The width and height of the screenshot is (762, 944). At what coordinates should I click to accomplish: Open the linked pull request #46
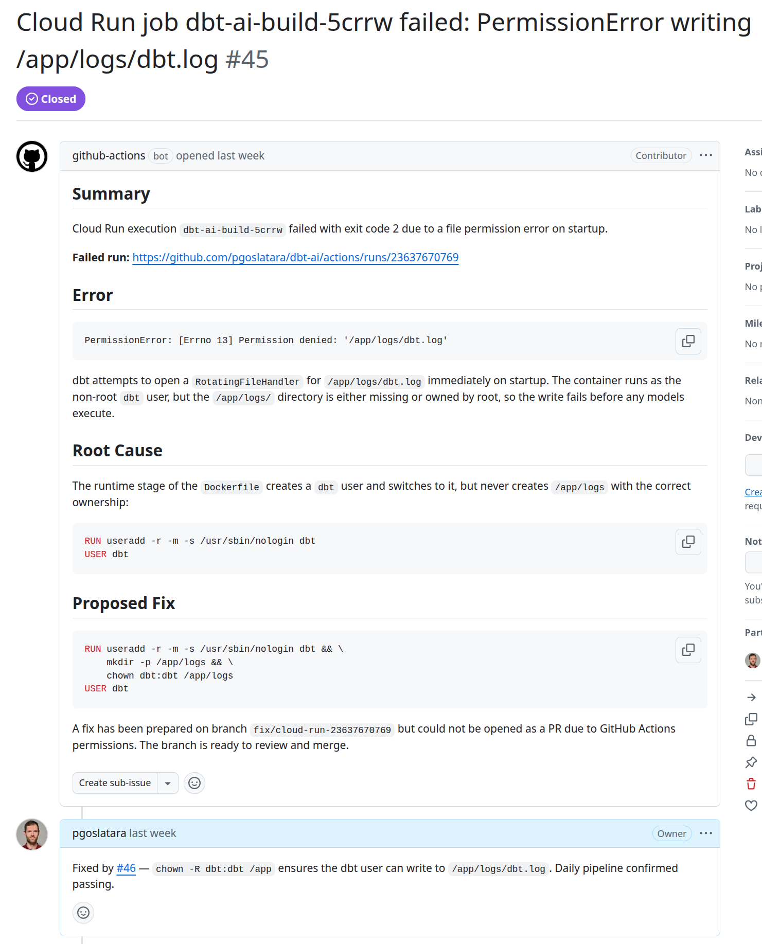[126, 868]
